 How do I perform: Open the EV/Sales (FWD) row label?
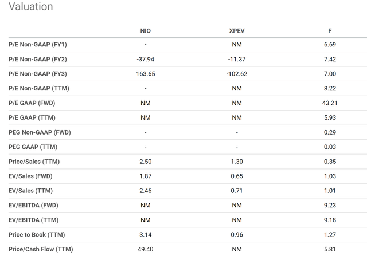30,176
